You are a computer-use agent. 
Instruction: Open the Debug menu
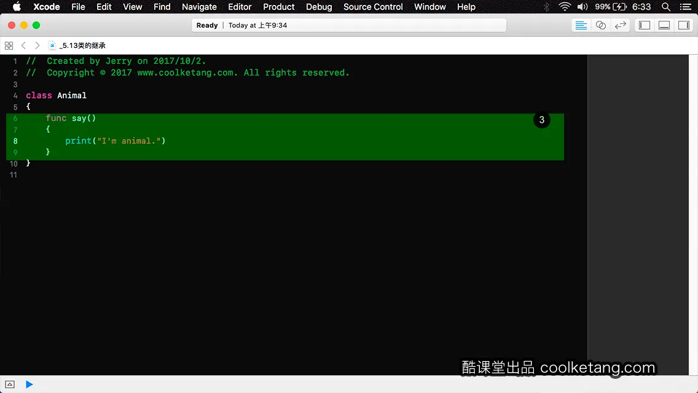point(319,7)
